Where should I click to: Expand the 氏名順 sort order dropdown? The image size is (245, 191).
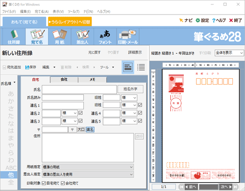(x=15, y=83)
